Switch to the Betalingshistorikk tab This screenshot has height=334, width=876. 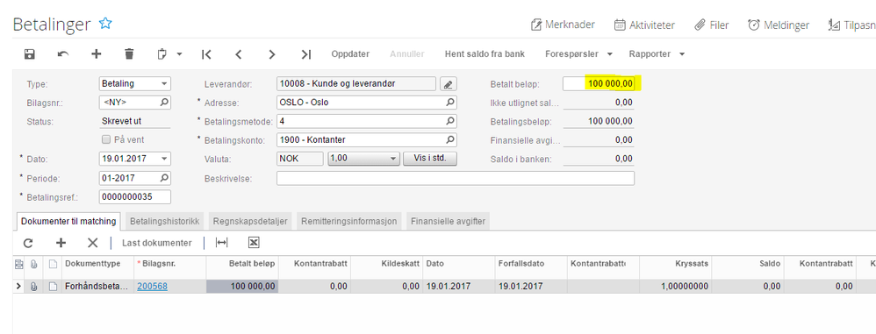(x=165, y=222)
